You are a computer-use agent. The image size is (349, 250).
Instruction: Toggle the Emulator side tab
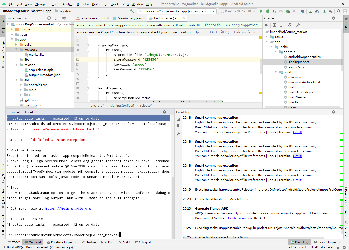(346, 229)
